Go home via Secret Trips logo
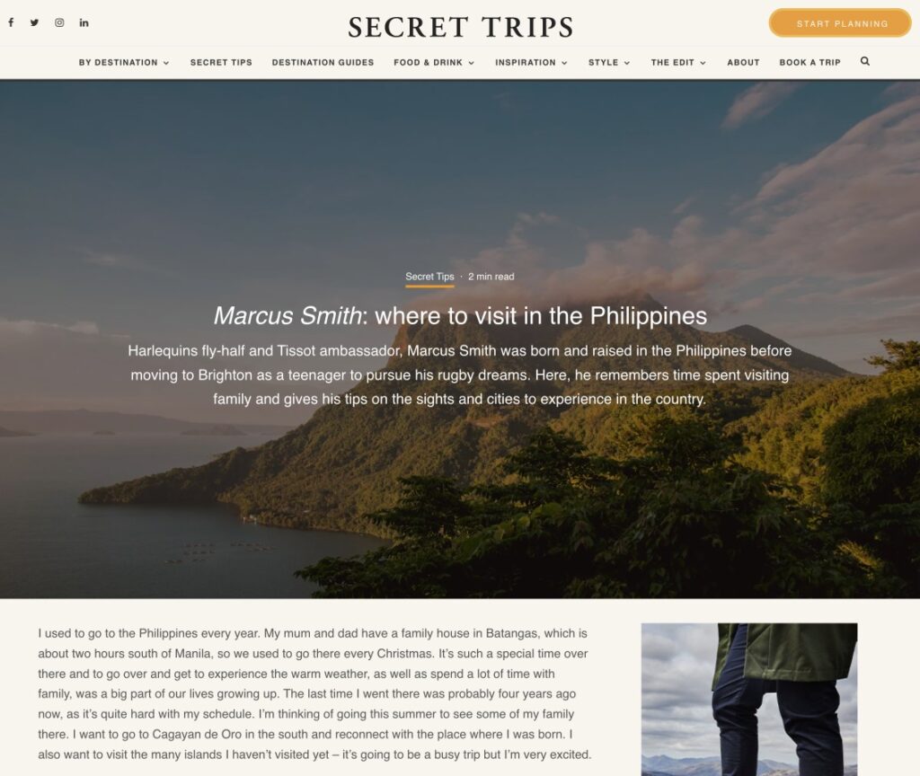This screenshot has height=776, width=920. [461, 27]
